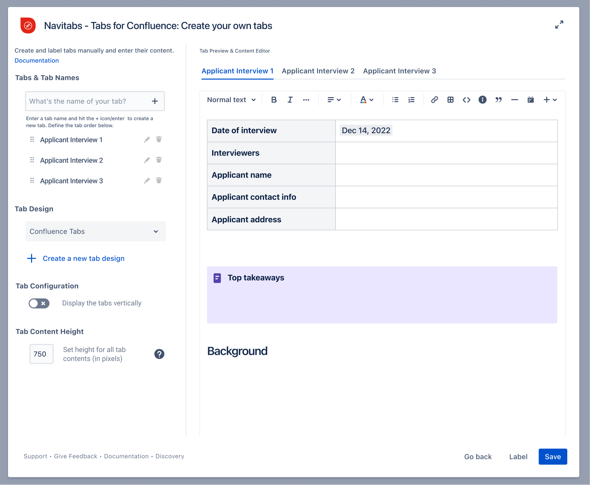
Task: Delete the Applicant Interview 1 tab
Action: click(x=159, y=139)
